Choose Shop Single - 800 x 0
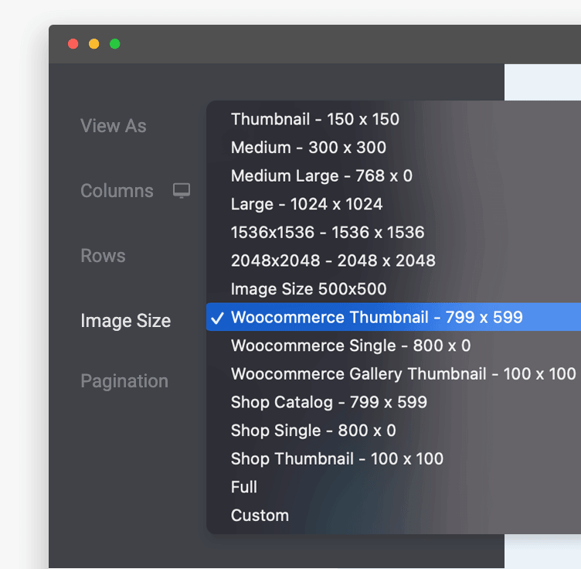The image size is (581, 569). [313, 431]
